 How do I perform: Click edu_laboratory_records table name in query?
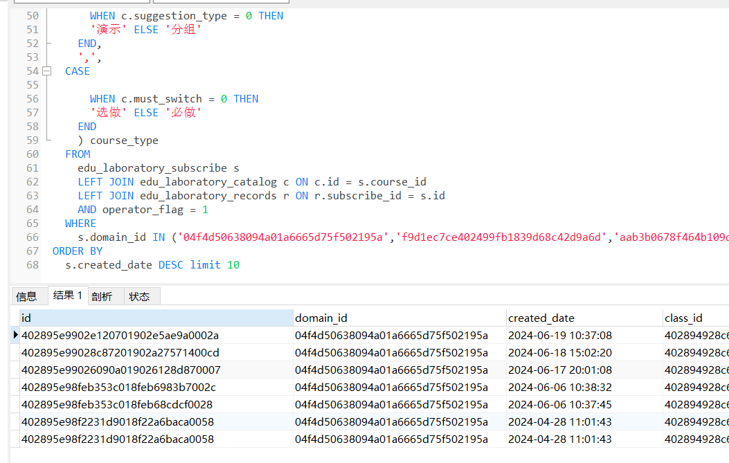[x=208, y=196]
